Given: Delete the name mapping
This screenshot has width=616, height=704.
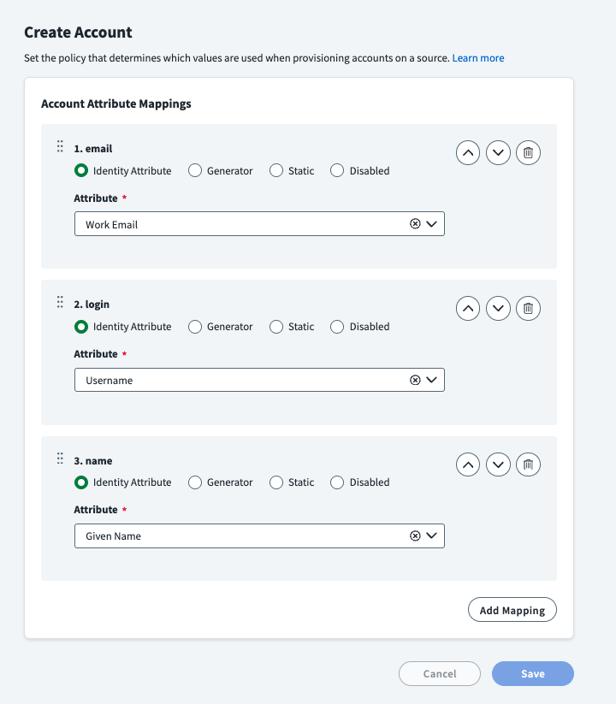Looking at the screenshot, I should tap(529, 464).
